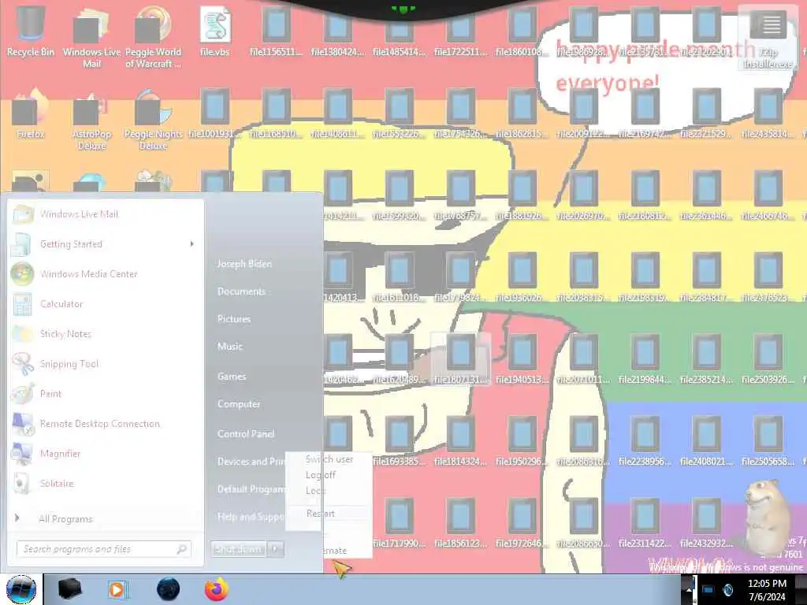Expand Getting Started submenu arrow
The height and width of the screenshot is (605, 807).
tap(192, 244)
